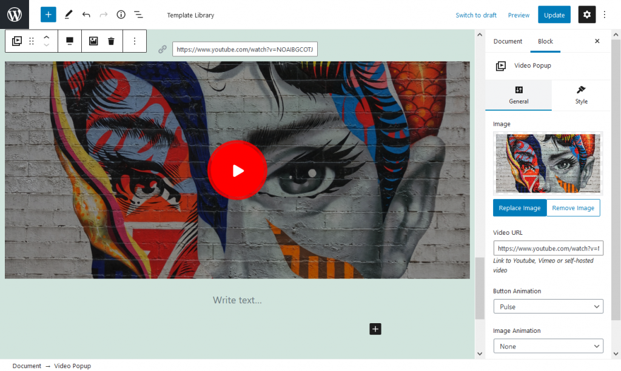The height and width of the screenshot is (371, 621).
Task: Toggle the settings gear sidebar
Action: click(587, 15)
